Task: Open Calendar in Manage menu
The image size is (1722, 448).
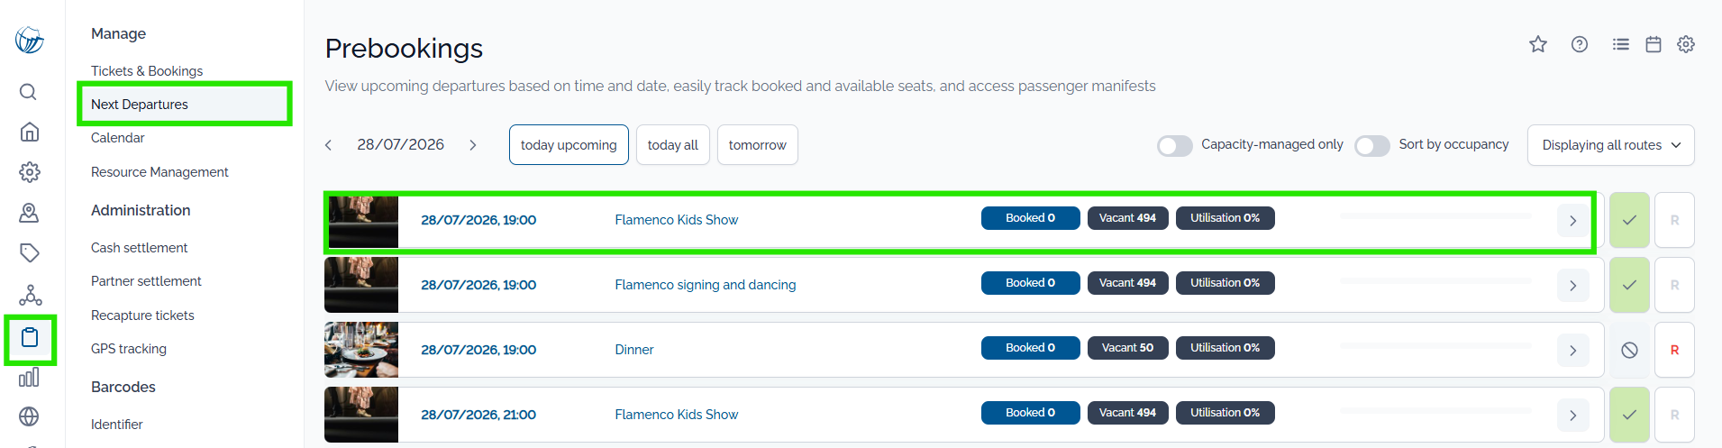Action: point(118,138)
